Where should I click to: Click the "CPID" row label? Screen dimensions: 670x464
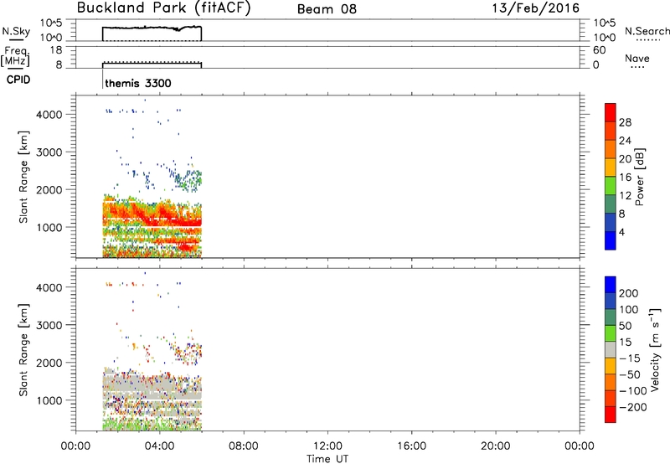click(x=18, y=80)
